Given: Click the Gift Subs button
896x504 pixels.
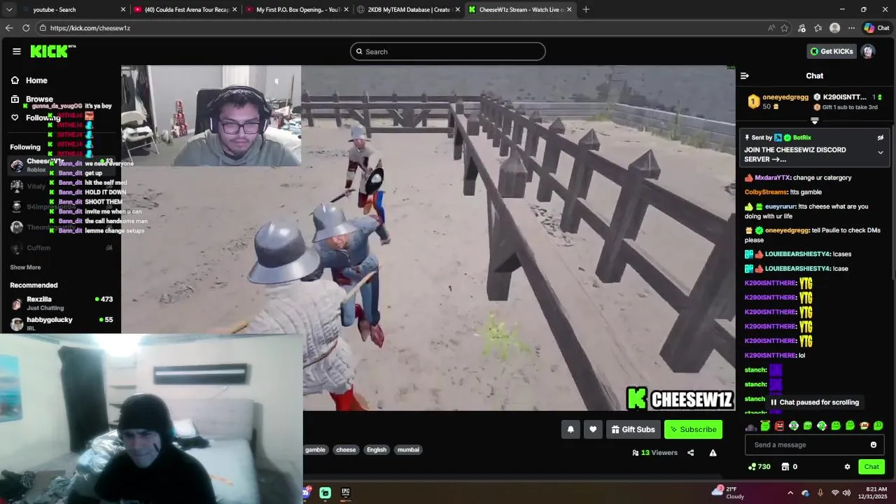Looking at the screenshot, I should click(x=633, y=429).
